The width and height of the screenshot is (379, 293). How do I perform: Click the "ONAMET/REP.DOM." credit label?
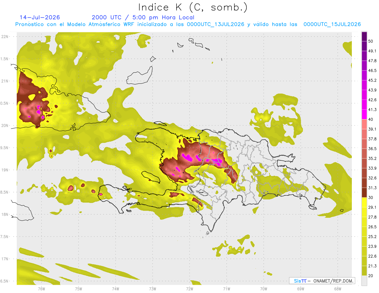[333, 281]
